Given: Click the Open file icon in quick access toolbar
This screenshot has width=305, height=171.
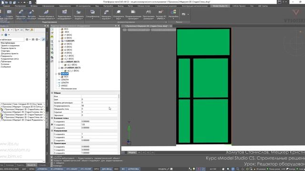Looking at the screenshot, I should [x=6, y=2].
